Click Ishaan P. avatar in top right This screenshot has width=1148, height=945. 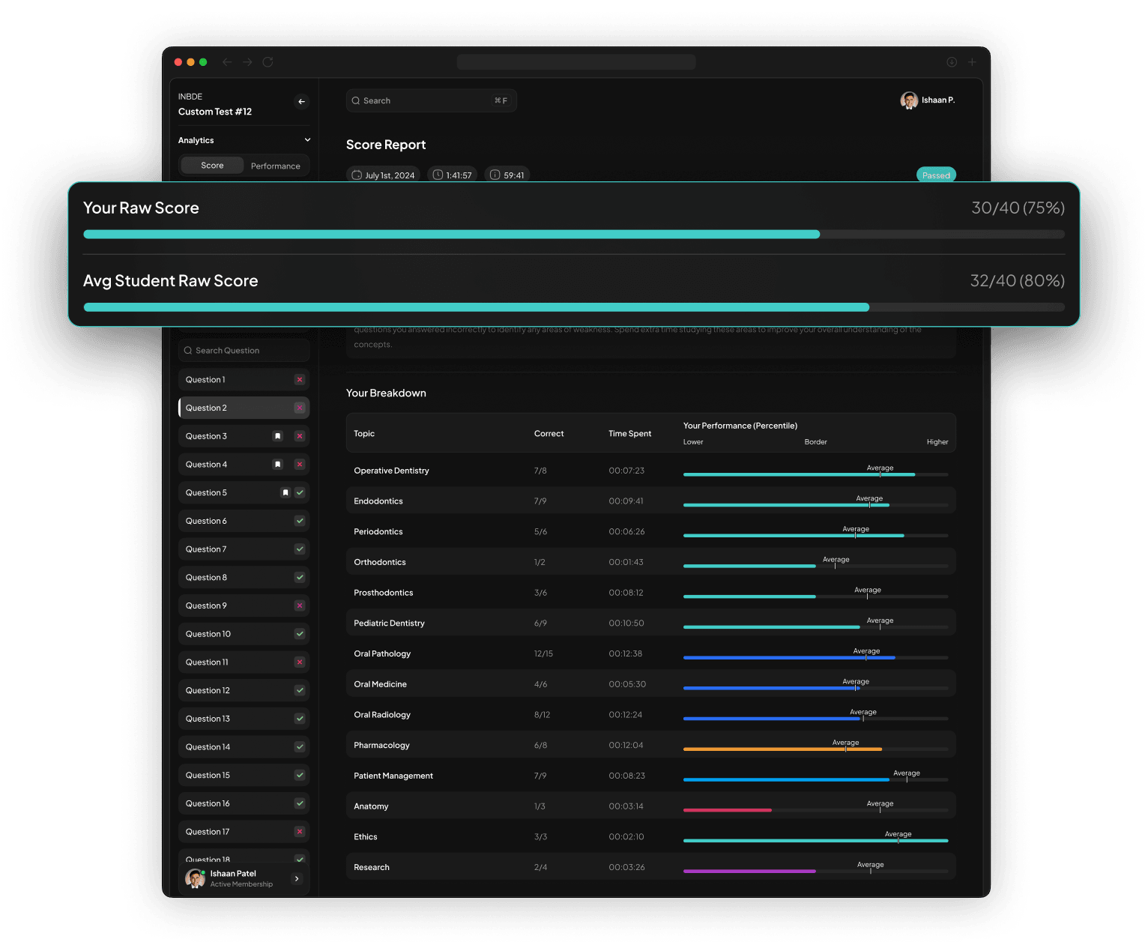pos(909,100)
